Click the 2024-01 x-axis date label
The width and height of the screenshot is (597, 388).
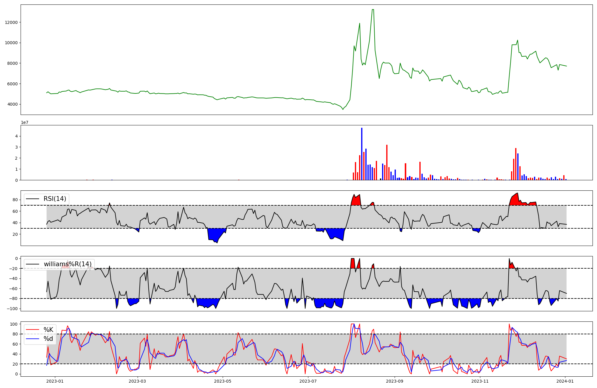(x=565, y=381)
